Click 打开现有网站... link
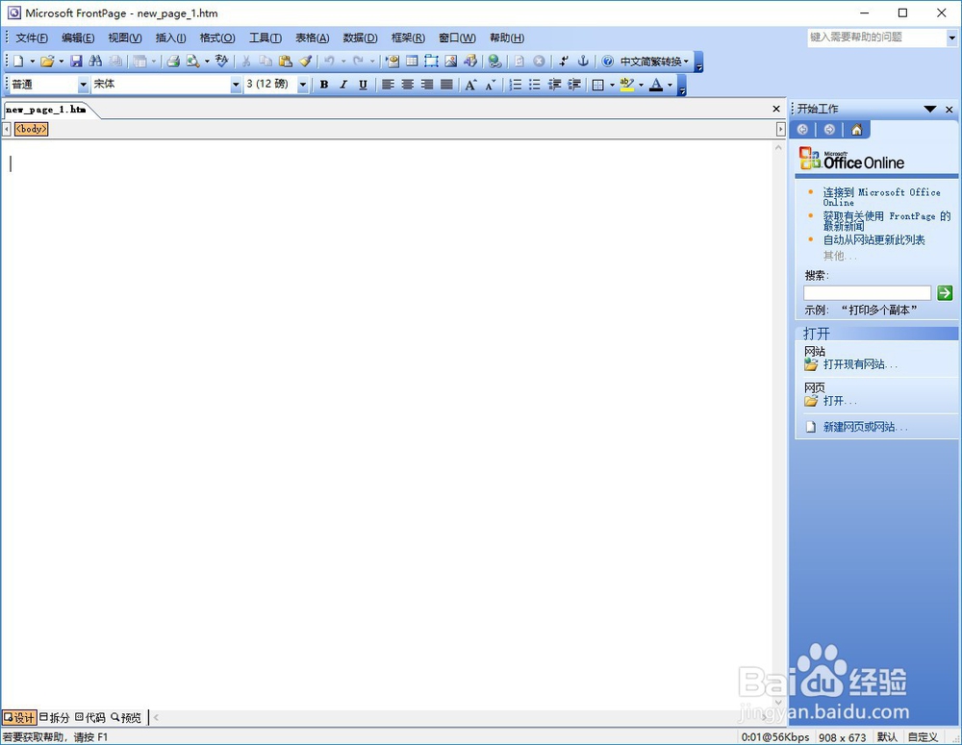 point(860,364)
